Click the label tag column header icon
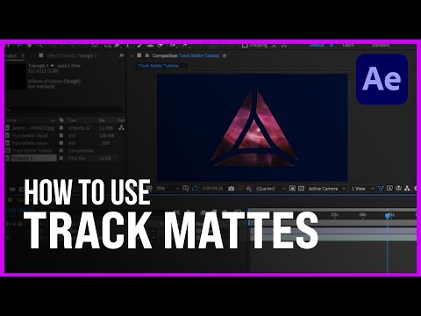The image size is (421, 316). [x=61, y=120]
